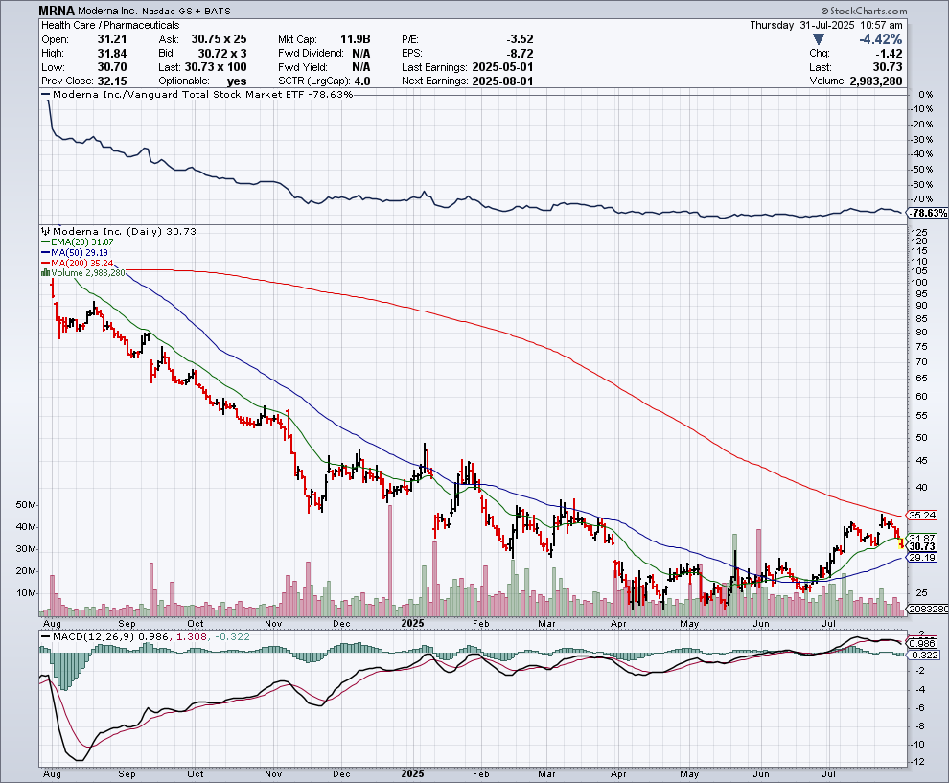Click the 1.308 MACD signal value in legend
The image size is (949, 783).
[x=192, y=637]
